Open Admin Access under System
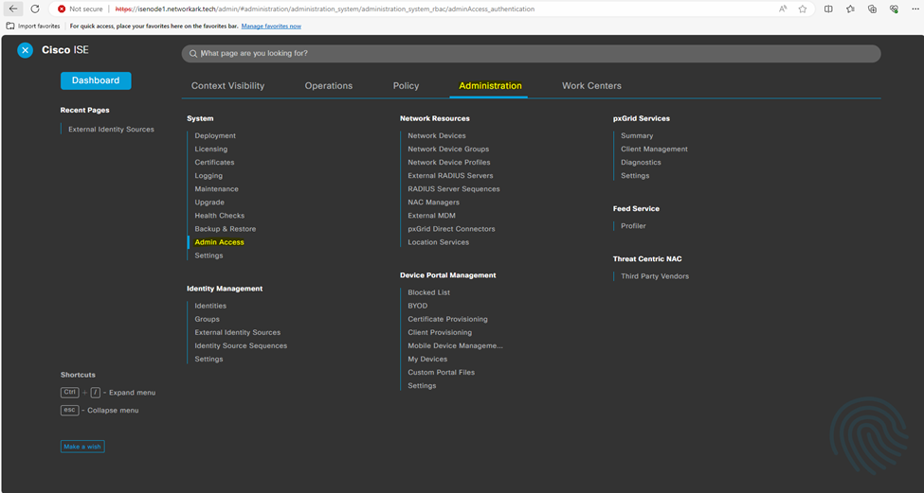Image resolution: width=924 pixels, height=493 pixels. [x=219, y=242]
